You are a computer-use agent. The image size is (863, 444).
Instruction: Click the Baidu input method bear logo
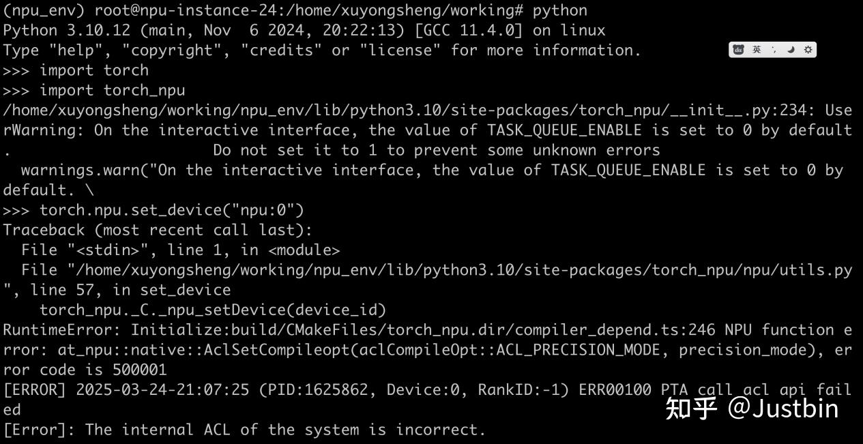point(738,50)
